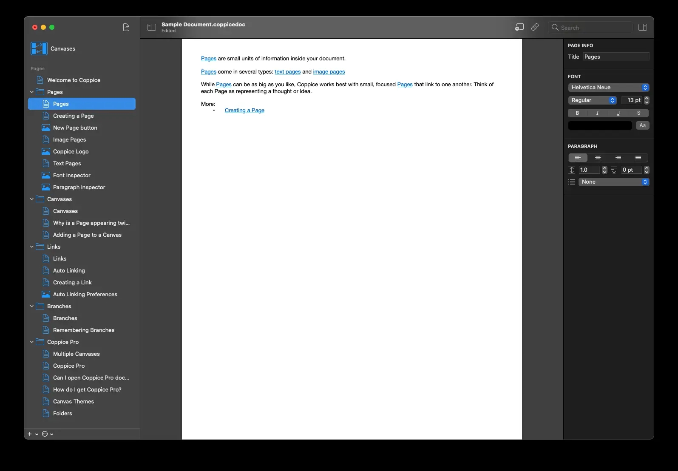Screen dimensions: 678x471
Task: Click the 0 pt paragraph spacing field
Action: tap(632, 170)
